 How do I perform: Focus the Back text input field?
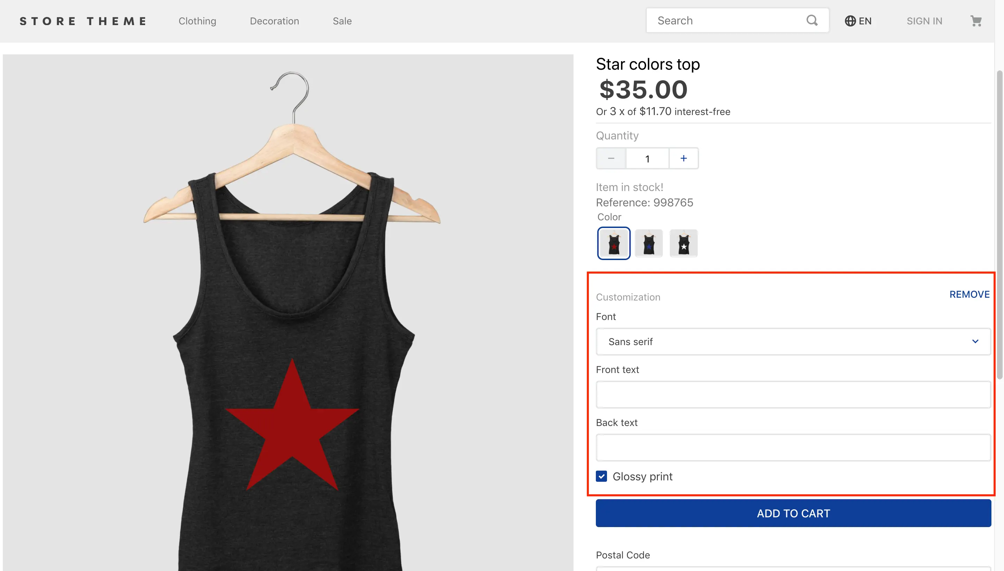click(x=793, y=448)
